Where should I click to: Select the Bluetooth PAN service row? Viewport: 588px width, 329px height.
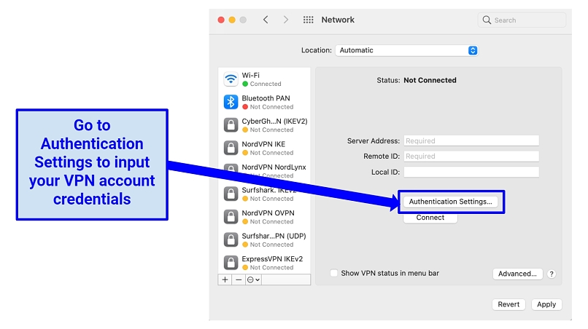click(x=264, y=102)
